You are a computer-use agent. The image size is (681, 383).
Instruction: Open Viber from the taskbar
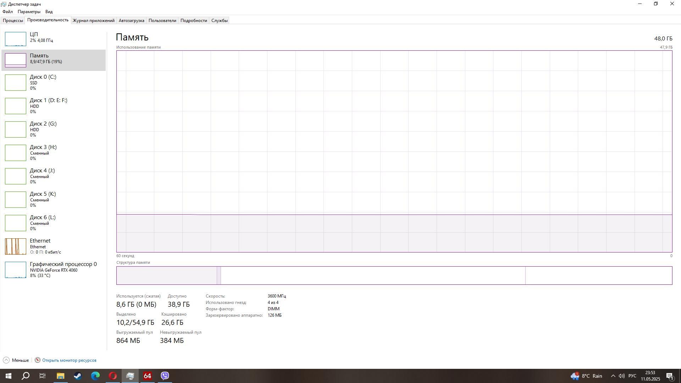click(x=165, y=376)
